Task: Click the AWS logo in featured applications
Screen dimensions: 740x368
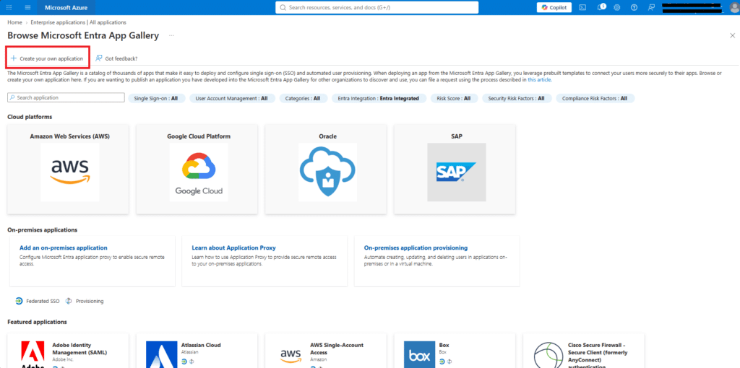Action: (x=291, y=354)
